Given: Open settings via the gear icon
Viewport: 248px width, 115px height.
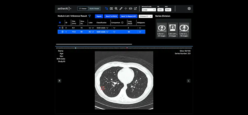Looking at the screenshot, I should [189, 8].
